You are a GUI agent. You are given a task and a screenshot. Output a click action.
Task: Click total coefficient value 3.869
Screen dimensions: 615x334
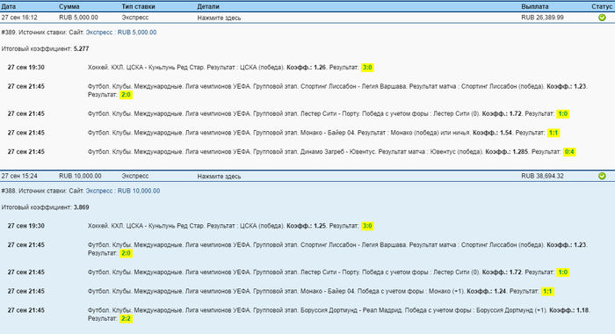tap(81, 207)
